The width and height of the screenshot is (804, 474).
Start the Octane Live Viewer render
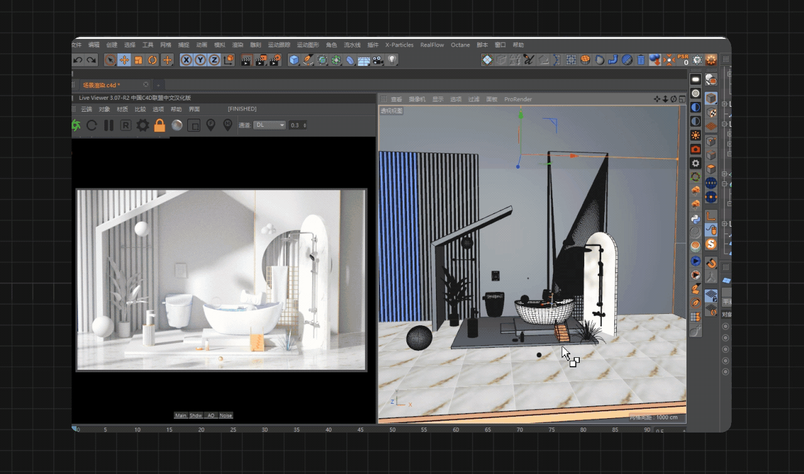[x=75, y=126]
